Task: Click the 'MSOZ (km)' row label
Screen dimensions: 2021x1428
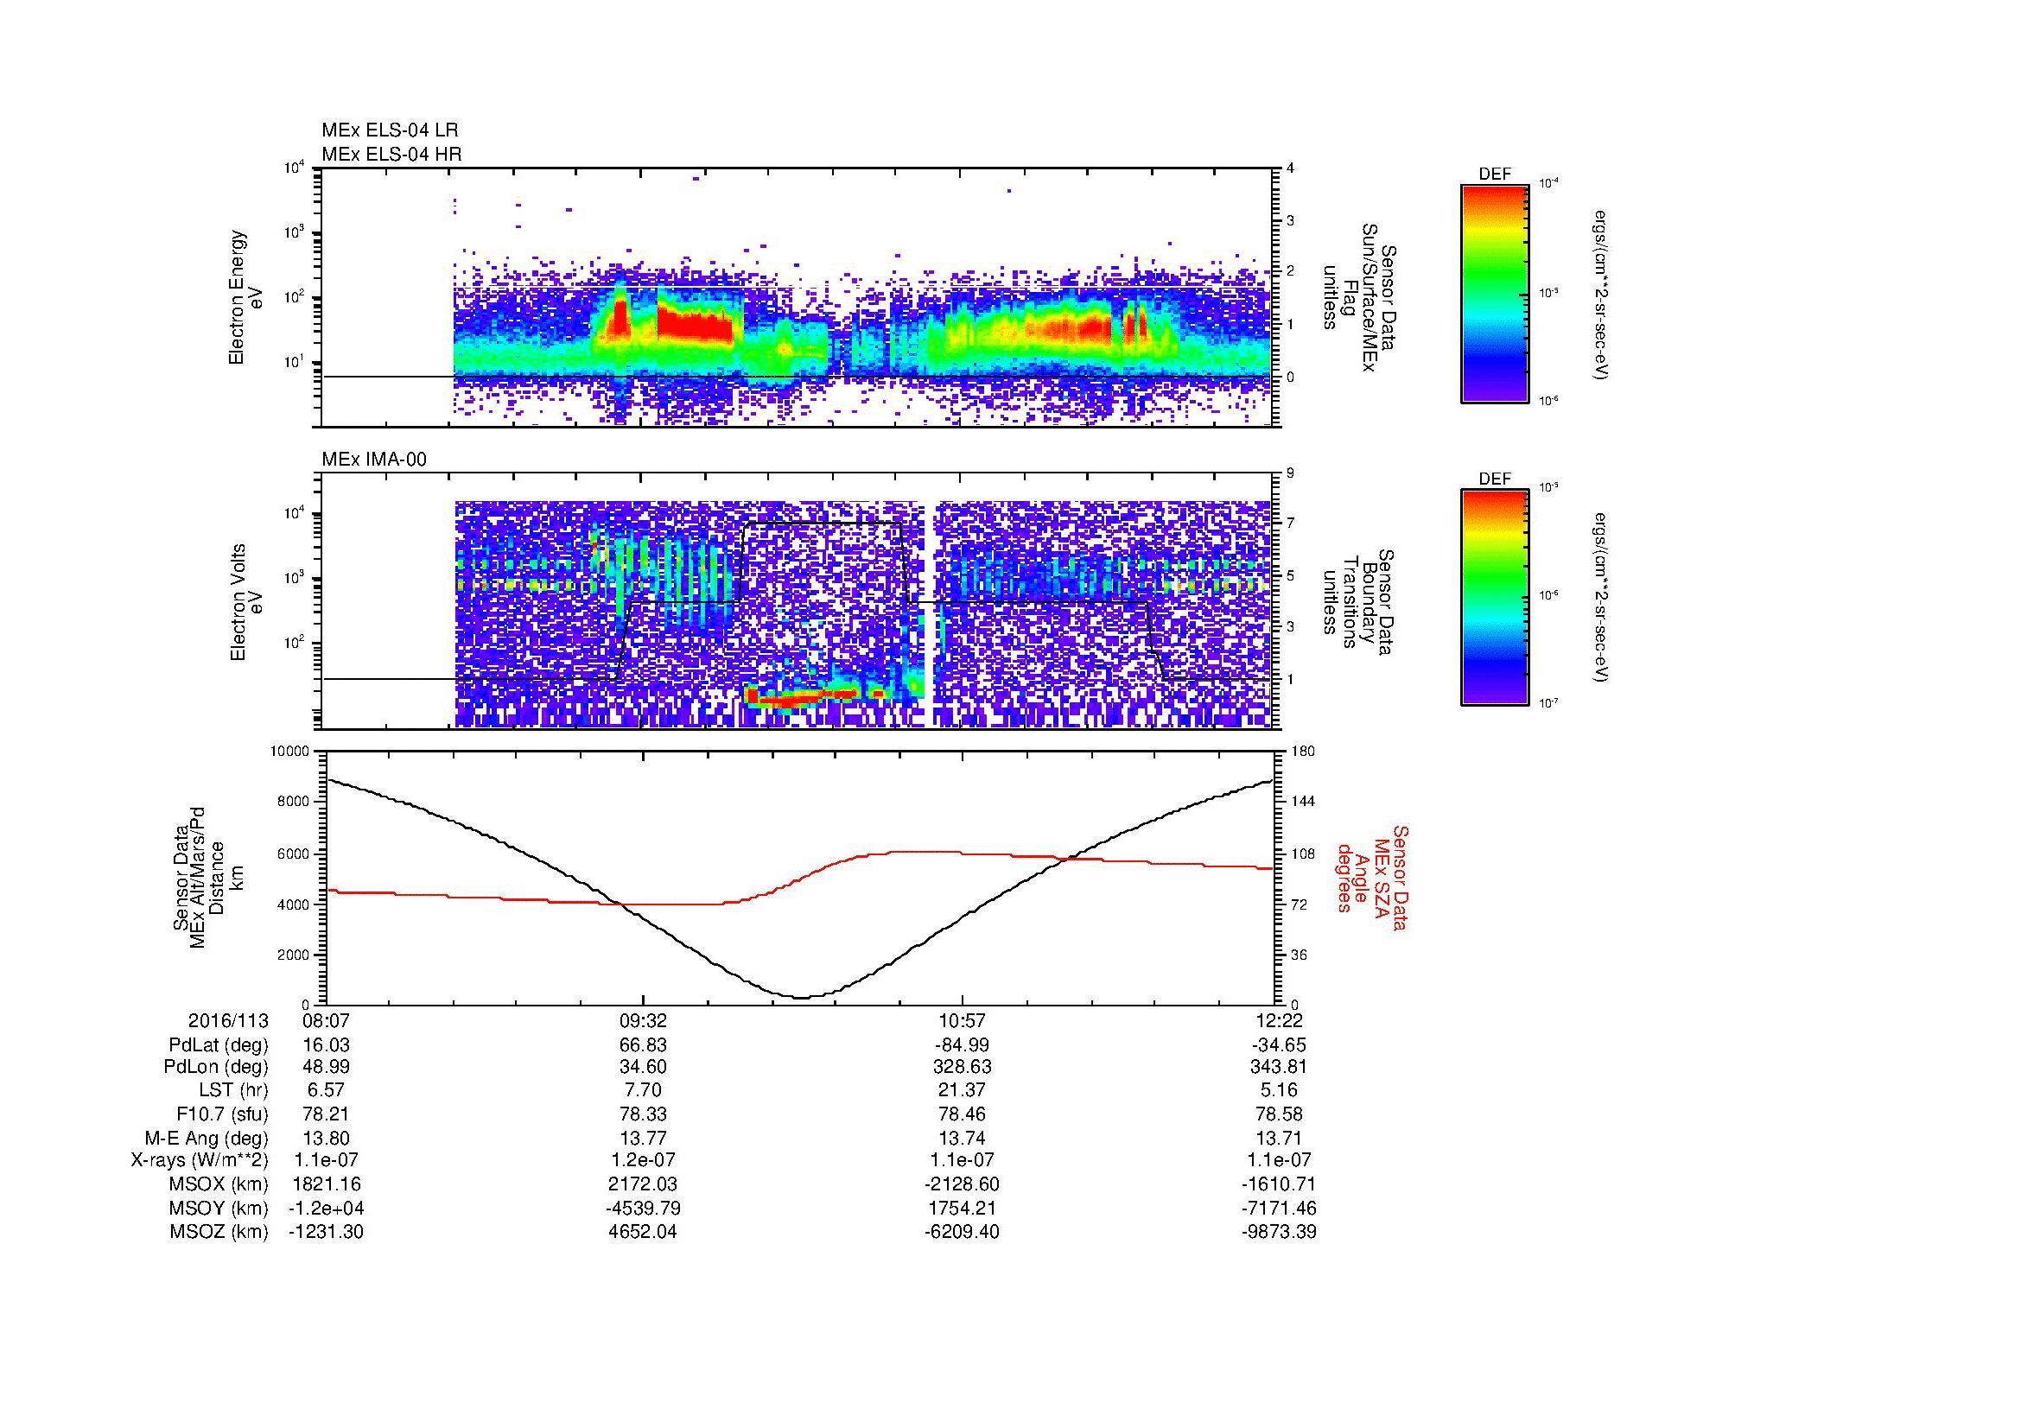Action: [x=219, y=1232]
